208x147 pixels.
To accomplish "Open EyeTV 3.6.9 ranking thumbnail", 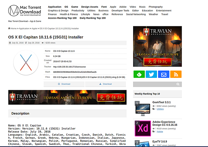I will 143,144.
